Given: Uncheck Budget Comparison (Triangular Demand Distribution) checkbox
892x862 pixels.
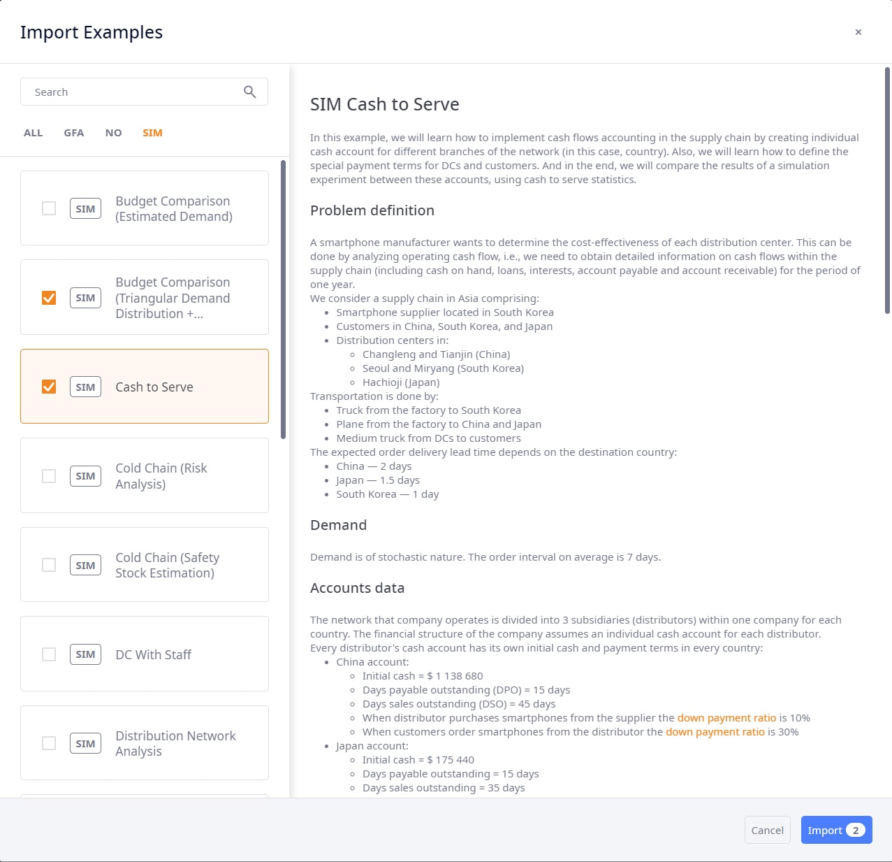Looking at the screenshot, I should tap(49, 298).
